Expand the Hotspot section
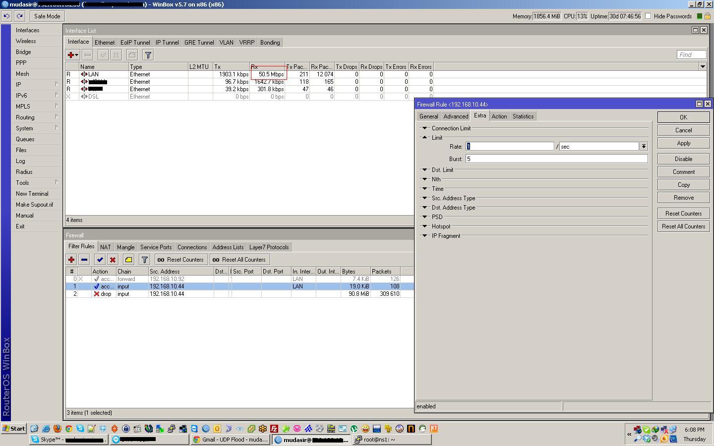 coord(424,226)
